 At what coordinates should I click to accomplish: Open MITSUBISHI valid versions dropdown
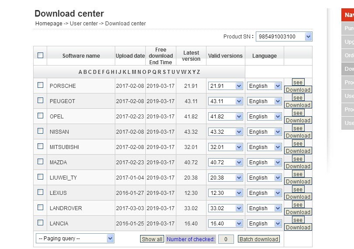(x=225, y=147)
